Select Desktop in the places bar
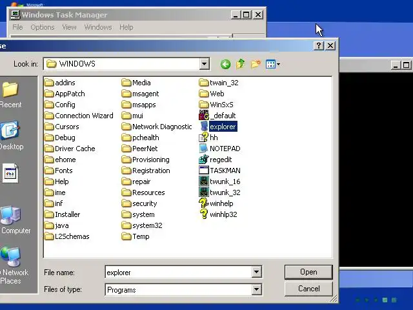Image resolution: width=413 pixels, height=310 pixels. tap(10, 136)
